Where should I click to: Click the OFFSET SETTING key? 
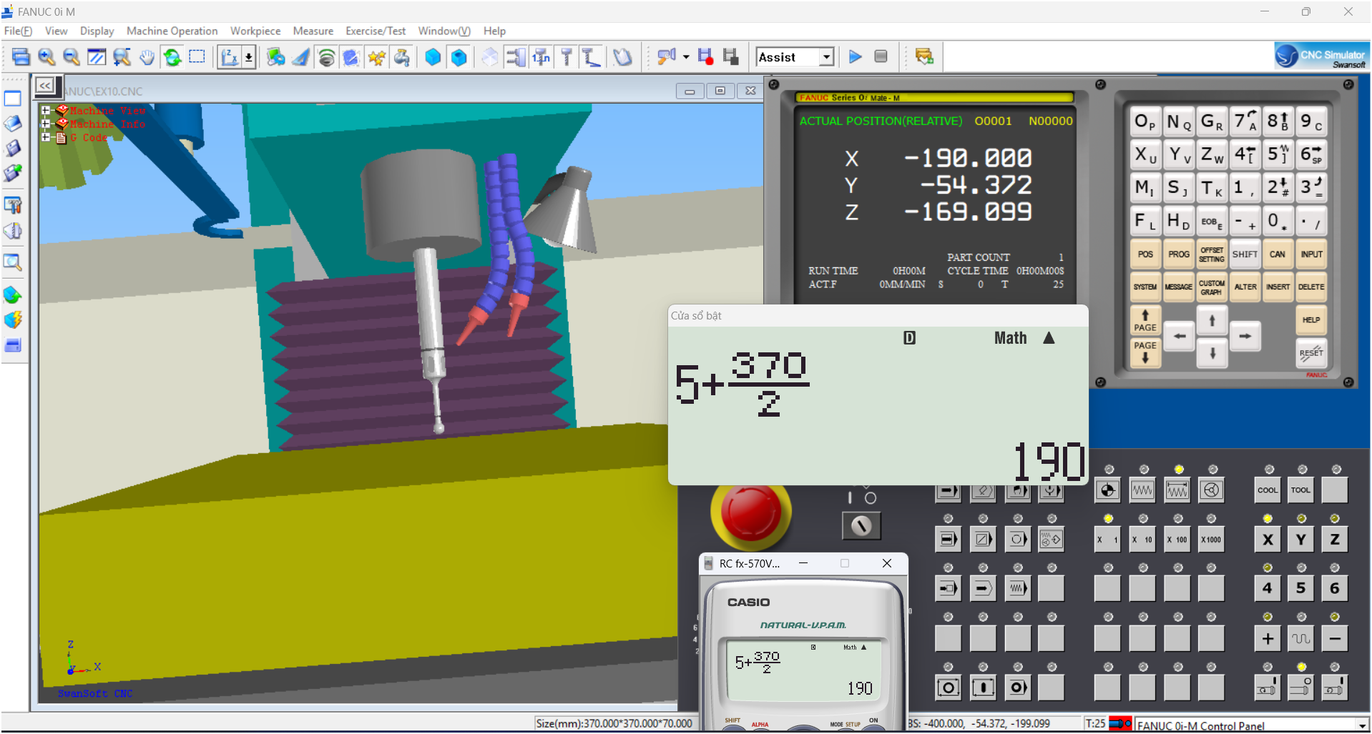point(1211,254)
